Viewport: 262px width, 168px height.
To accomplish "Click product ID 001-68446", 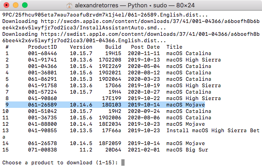I will coord(42,53).
